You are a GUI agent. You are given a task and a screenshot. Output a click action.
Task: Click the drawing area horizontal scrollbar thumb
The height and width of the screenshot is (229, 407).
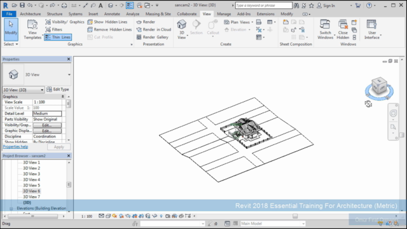click(x=295, y=216)
